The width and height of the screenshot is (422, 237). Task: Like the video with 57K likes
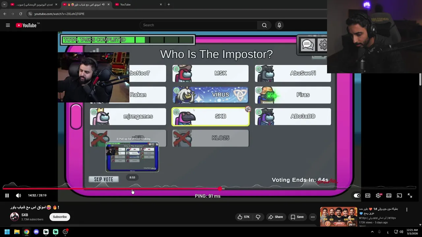coord(244,217)
